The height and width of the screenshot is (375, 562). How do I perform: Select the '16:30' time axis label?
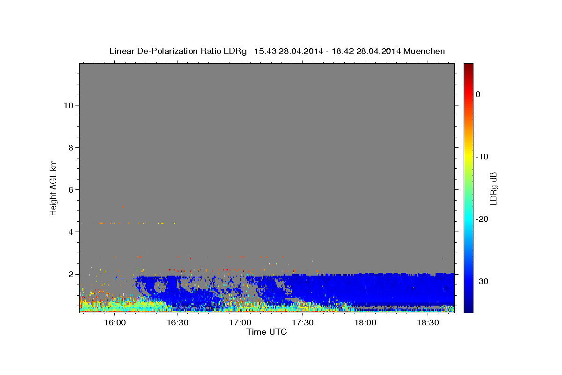click(177, 323)
